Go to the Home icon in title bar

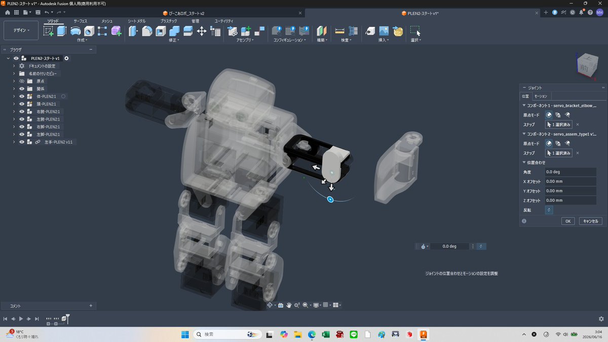[x=7, y=12]
